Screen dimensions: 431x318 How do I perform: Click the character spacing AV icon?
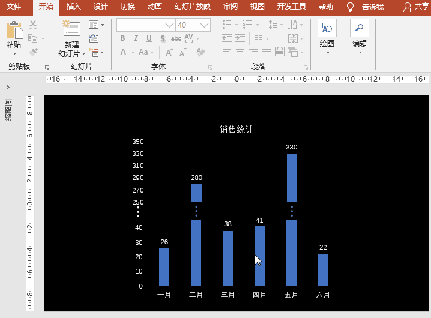(189, 38)
